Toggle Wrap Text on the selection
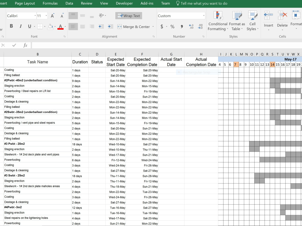This screenshot has width=302, height=226. click(128, 15)
